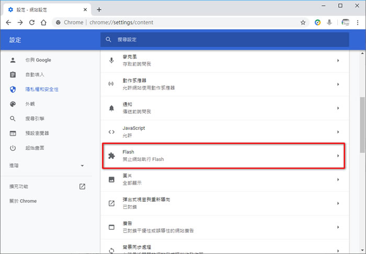
Task: Click the browser window icon for 預設瀏覽器
Action: point(13,134)
